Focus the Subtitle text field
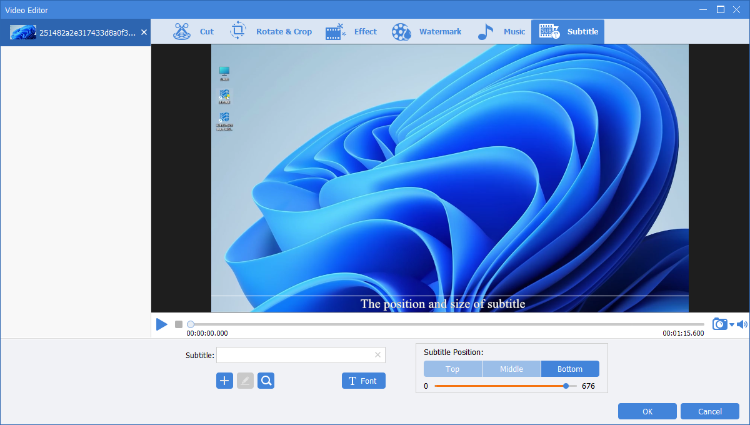750x425 pixels. coord(301,355)
